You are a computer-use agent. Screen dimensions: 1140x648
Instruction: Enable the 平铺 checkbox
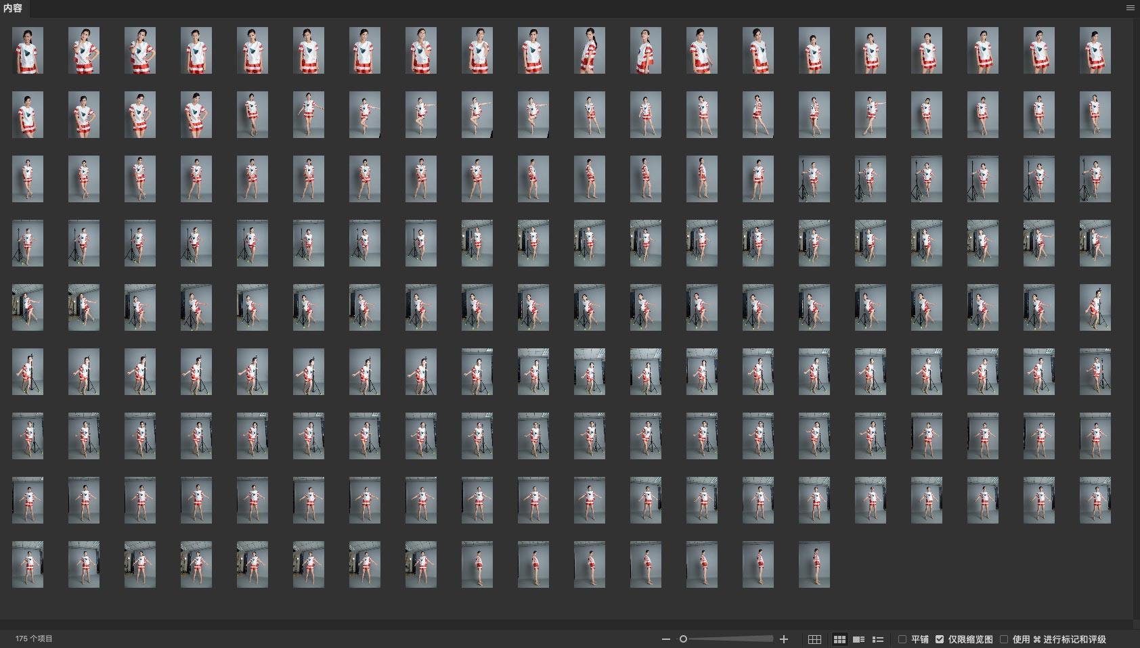[x=902, y=639]
